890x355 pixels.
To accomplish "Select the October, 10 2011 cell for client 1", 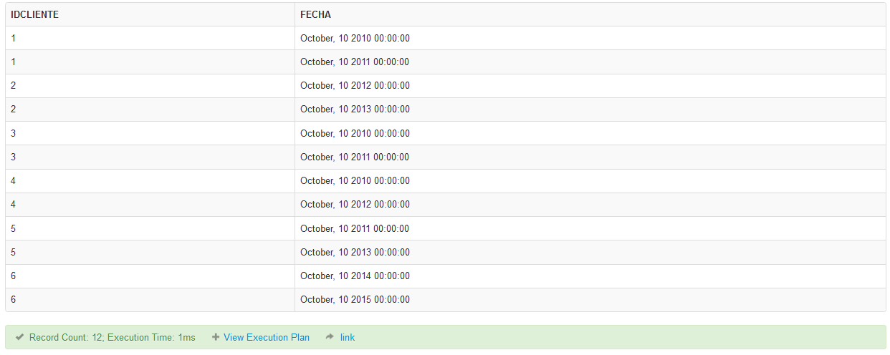I will pos(355,62).
